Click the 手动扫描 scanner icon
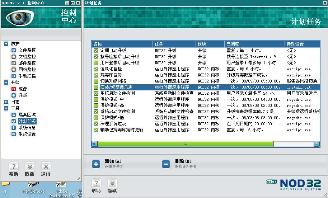 14,76
